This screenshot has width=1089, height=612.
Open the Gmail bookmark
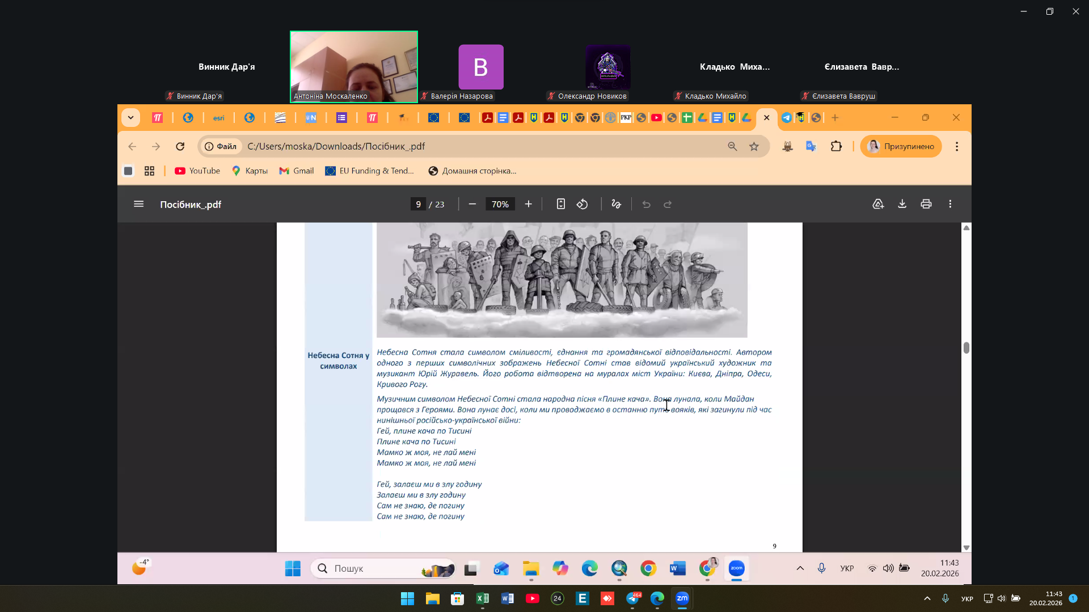[x=297, y=171]
